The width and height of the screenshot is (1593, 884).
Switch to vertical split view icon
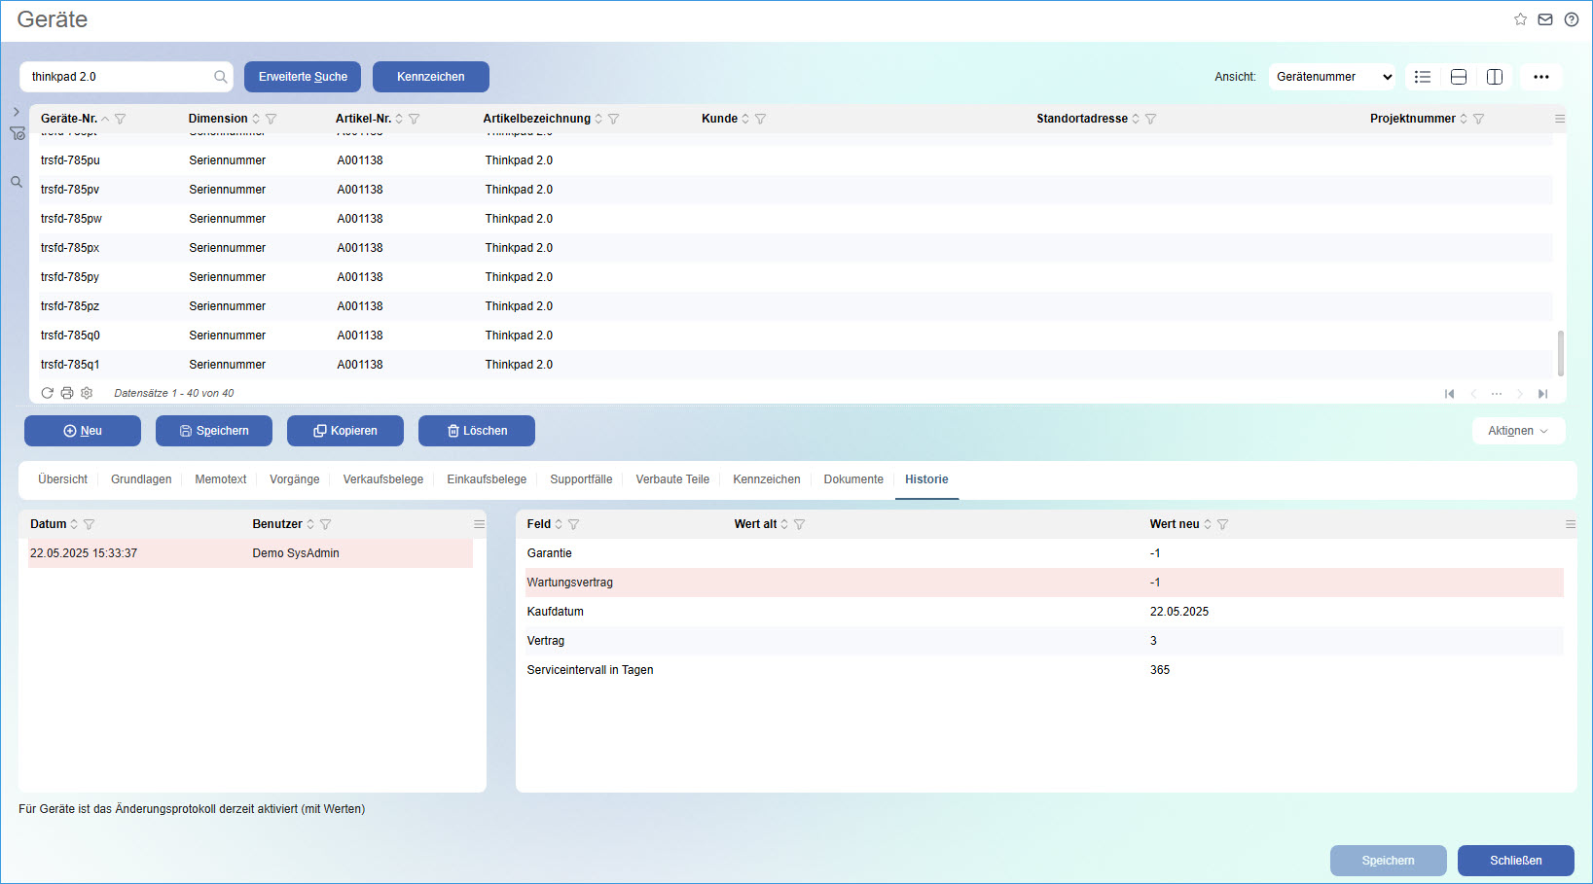(1495, 77)
